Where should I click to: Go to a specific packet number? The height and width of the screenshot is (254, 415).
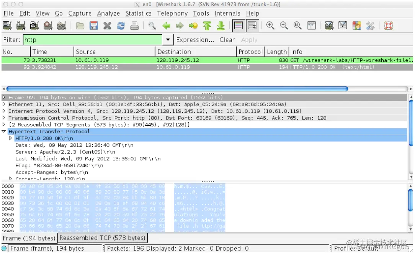(193, 26)
